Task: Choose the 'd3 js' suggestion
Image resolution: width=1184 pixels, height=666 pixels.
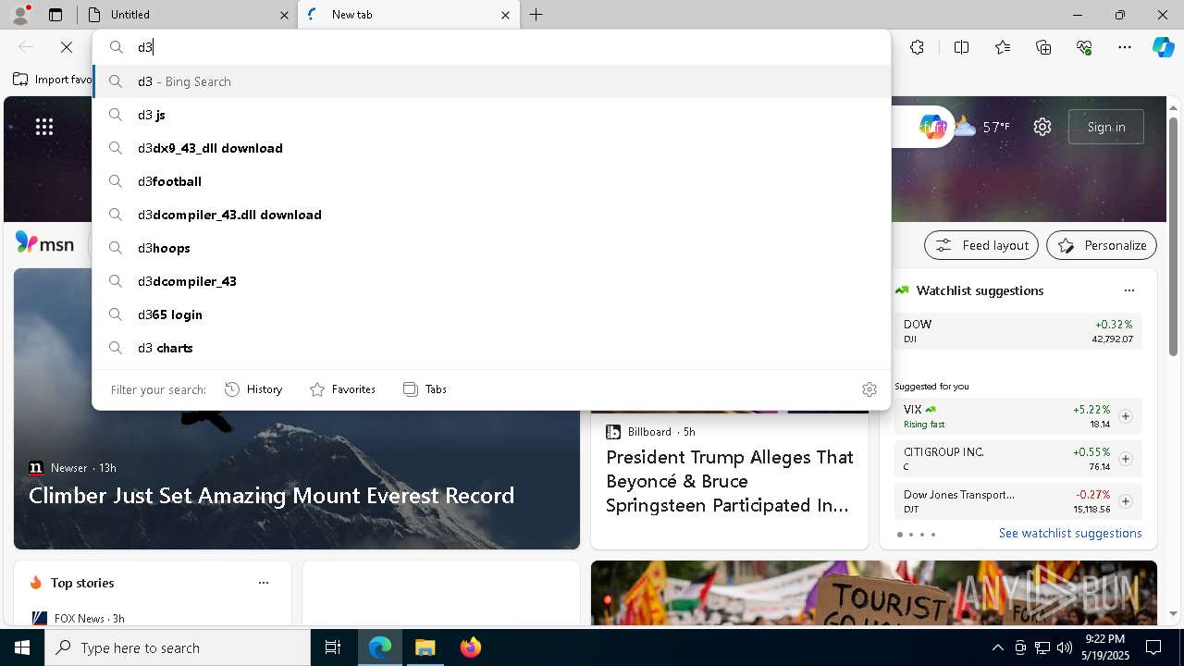Action: (x=491, y=115)
